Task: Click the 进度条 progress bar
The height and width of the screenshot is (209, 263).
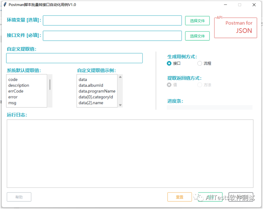Action: (209, 108)
